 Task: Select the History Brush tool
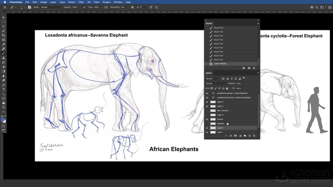pos(3,63)
